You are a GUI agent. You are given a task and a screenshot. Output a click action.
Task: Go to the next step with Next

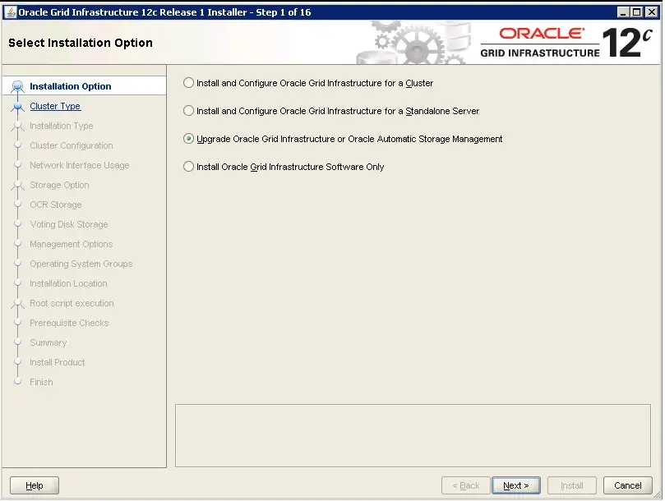(515, 485)
